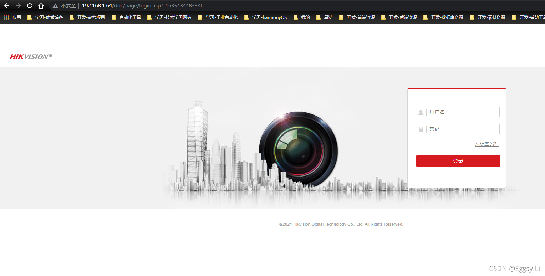Click the not-secure warning triangle icon

pos(55,6)
